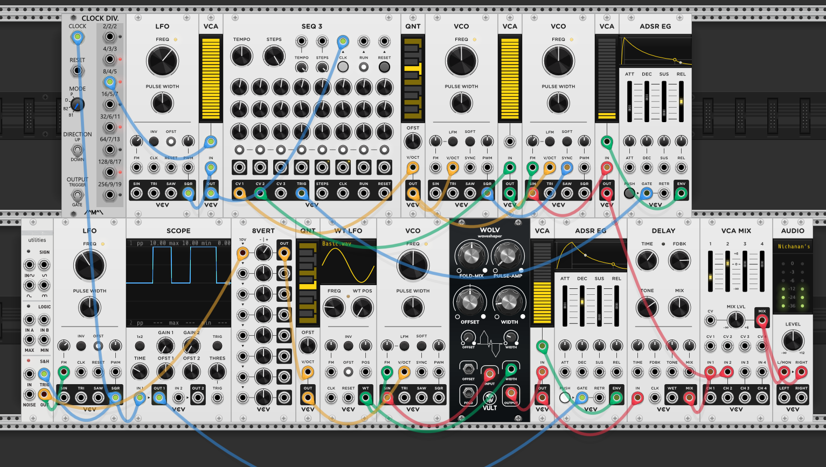The width and height of the screenshot is (826, 467).
Task: Click the OUTPUT jack on WOLV waveshaper
Action: click(x=511, y=393)
